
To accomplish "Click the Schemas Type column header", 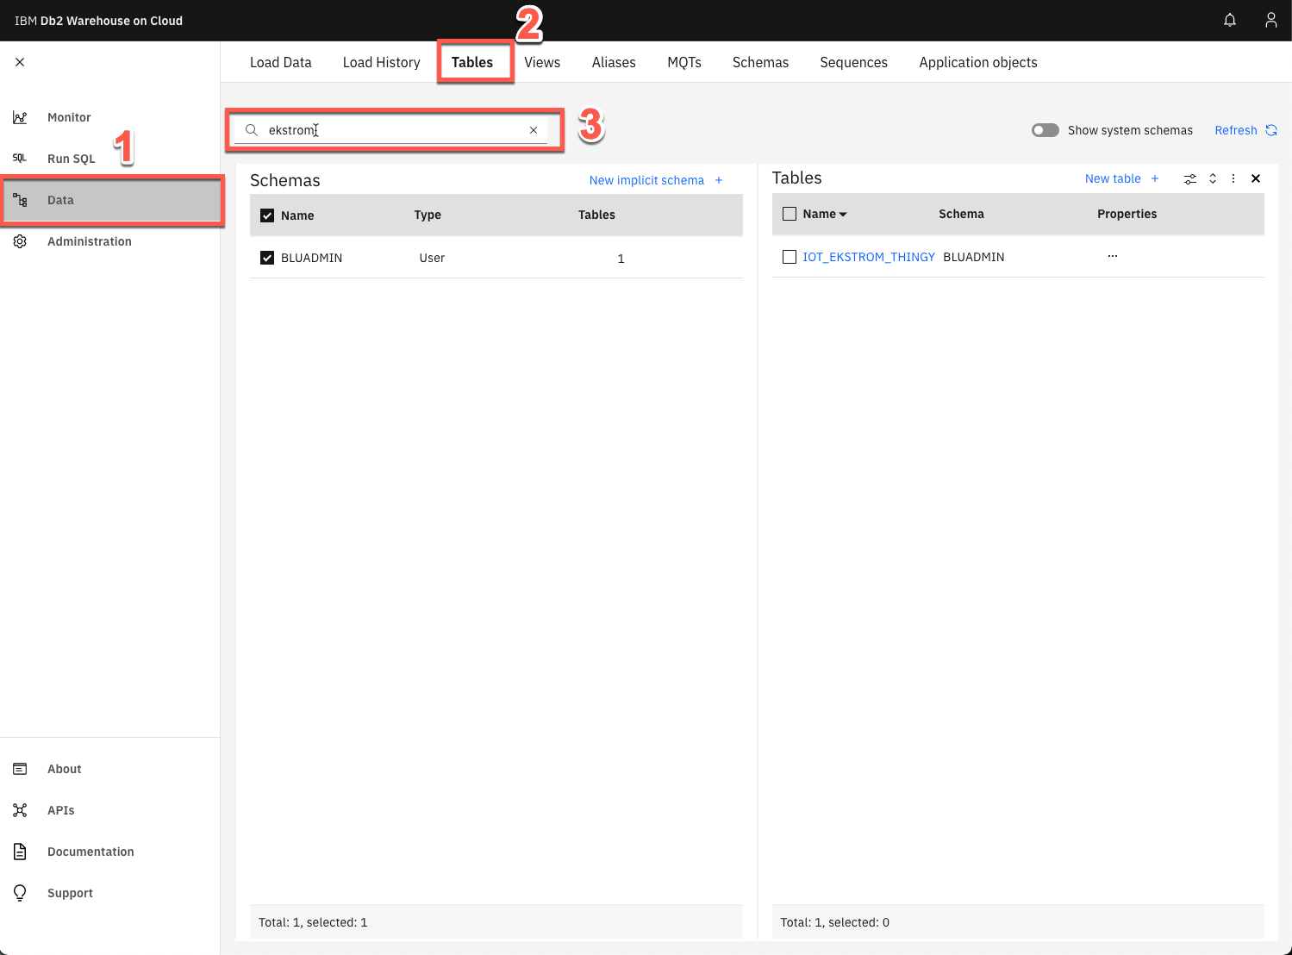I will 428,215.
